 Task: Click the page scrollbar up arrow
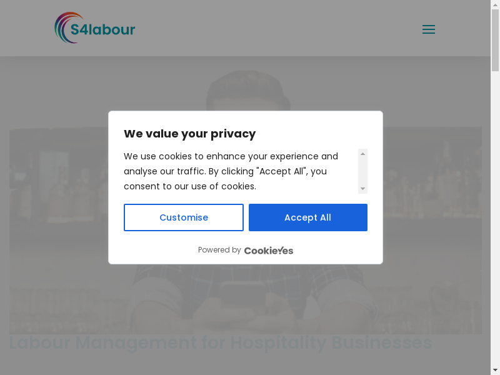point(495,5)
